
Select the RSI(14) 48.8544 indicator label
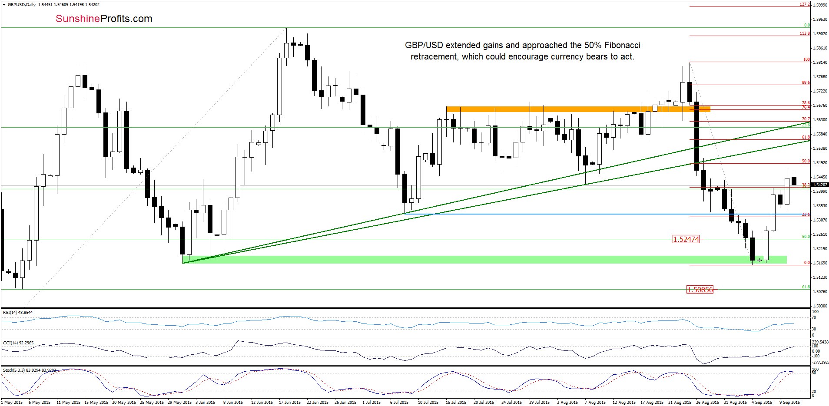pyautogui.click(x=18, y=313)
